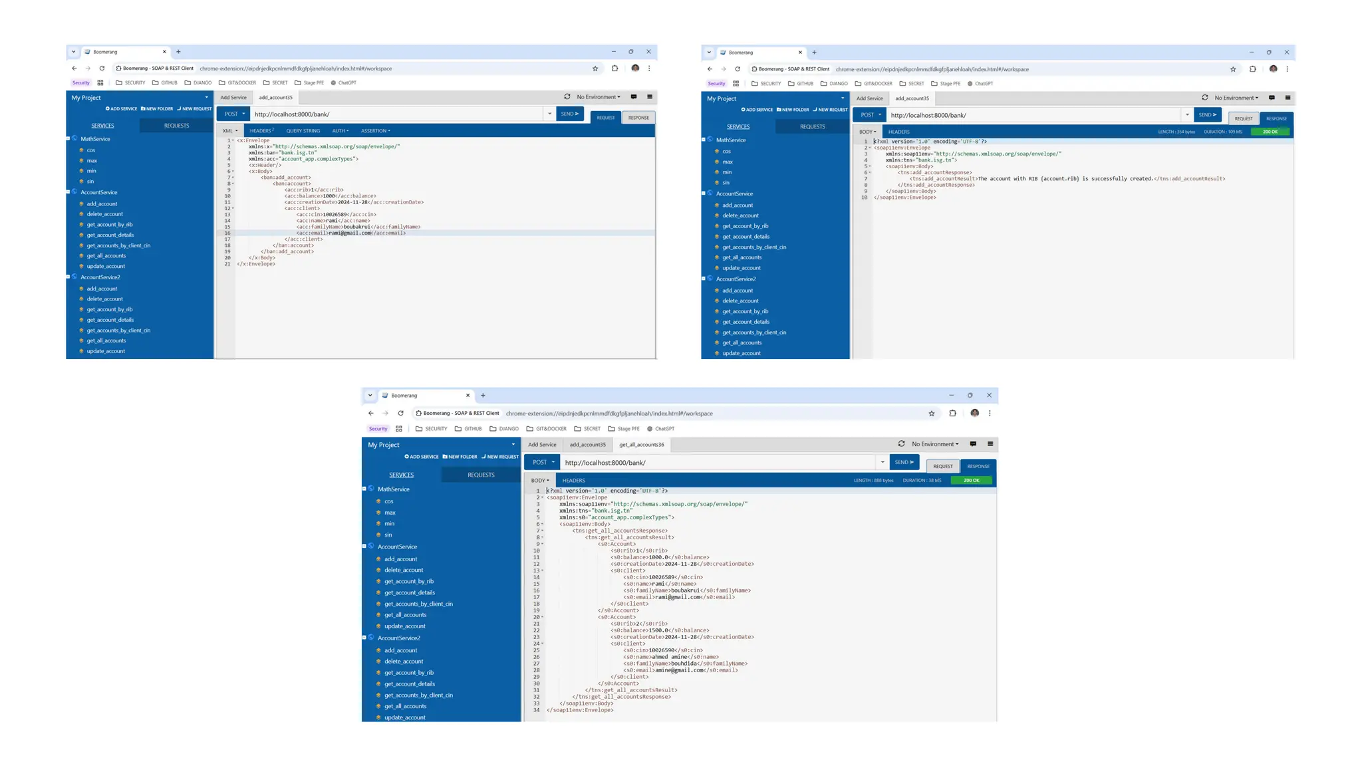The width and height of the screenshot is (1362, 766).
Task: Switch to get_all_accounts36 tab in bottom window
Action: pos(641,445)
